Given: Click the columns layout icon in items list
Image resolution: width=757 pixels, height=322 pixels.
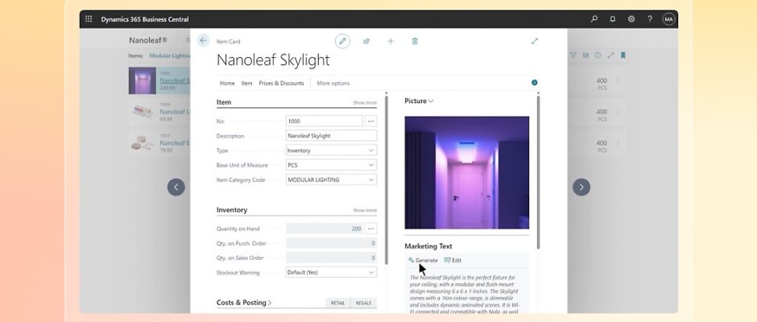Looking at the screenshot, I should click(585, 56).
